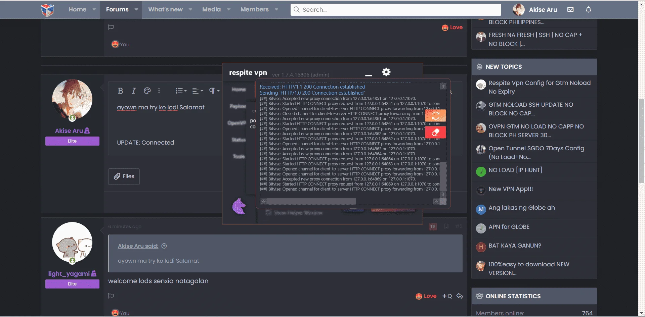
Task: Open Akise Aru's large post avatar
Action: coord(72,99)
